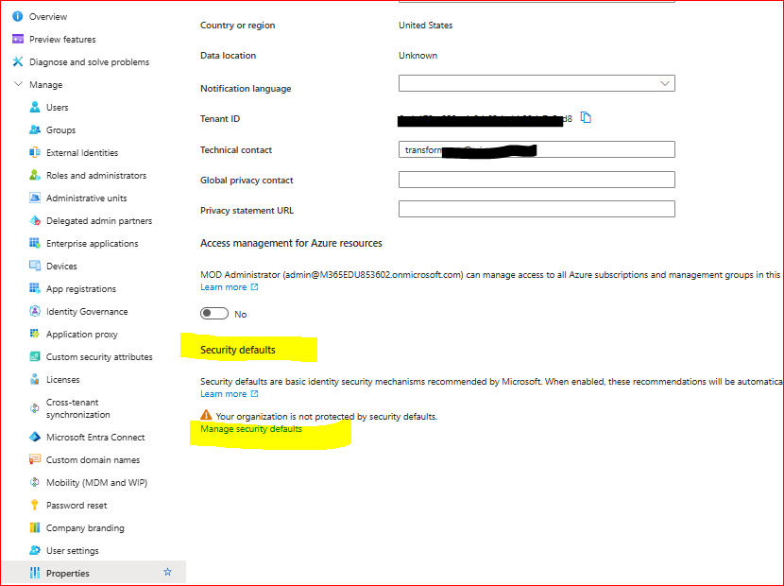
Task: Open Identity Governance menu item
Action: tap(87, 311)
